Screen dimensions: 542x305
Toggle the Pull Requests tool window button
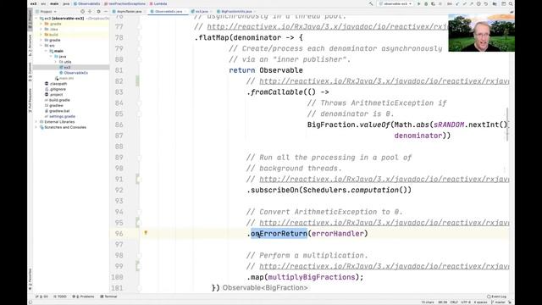point(30,100)
